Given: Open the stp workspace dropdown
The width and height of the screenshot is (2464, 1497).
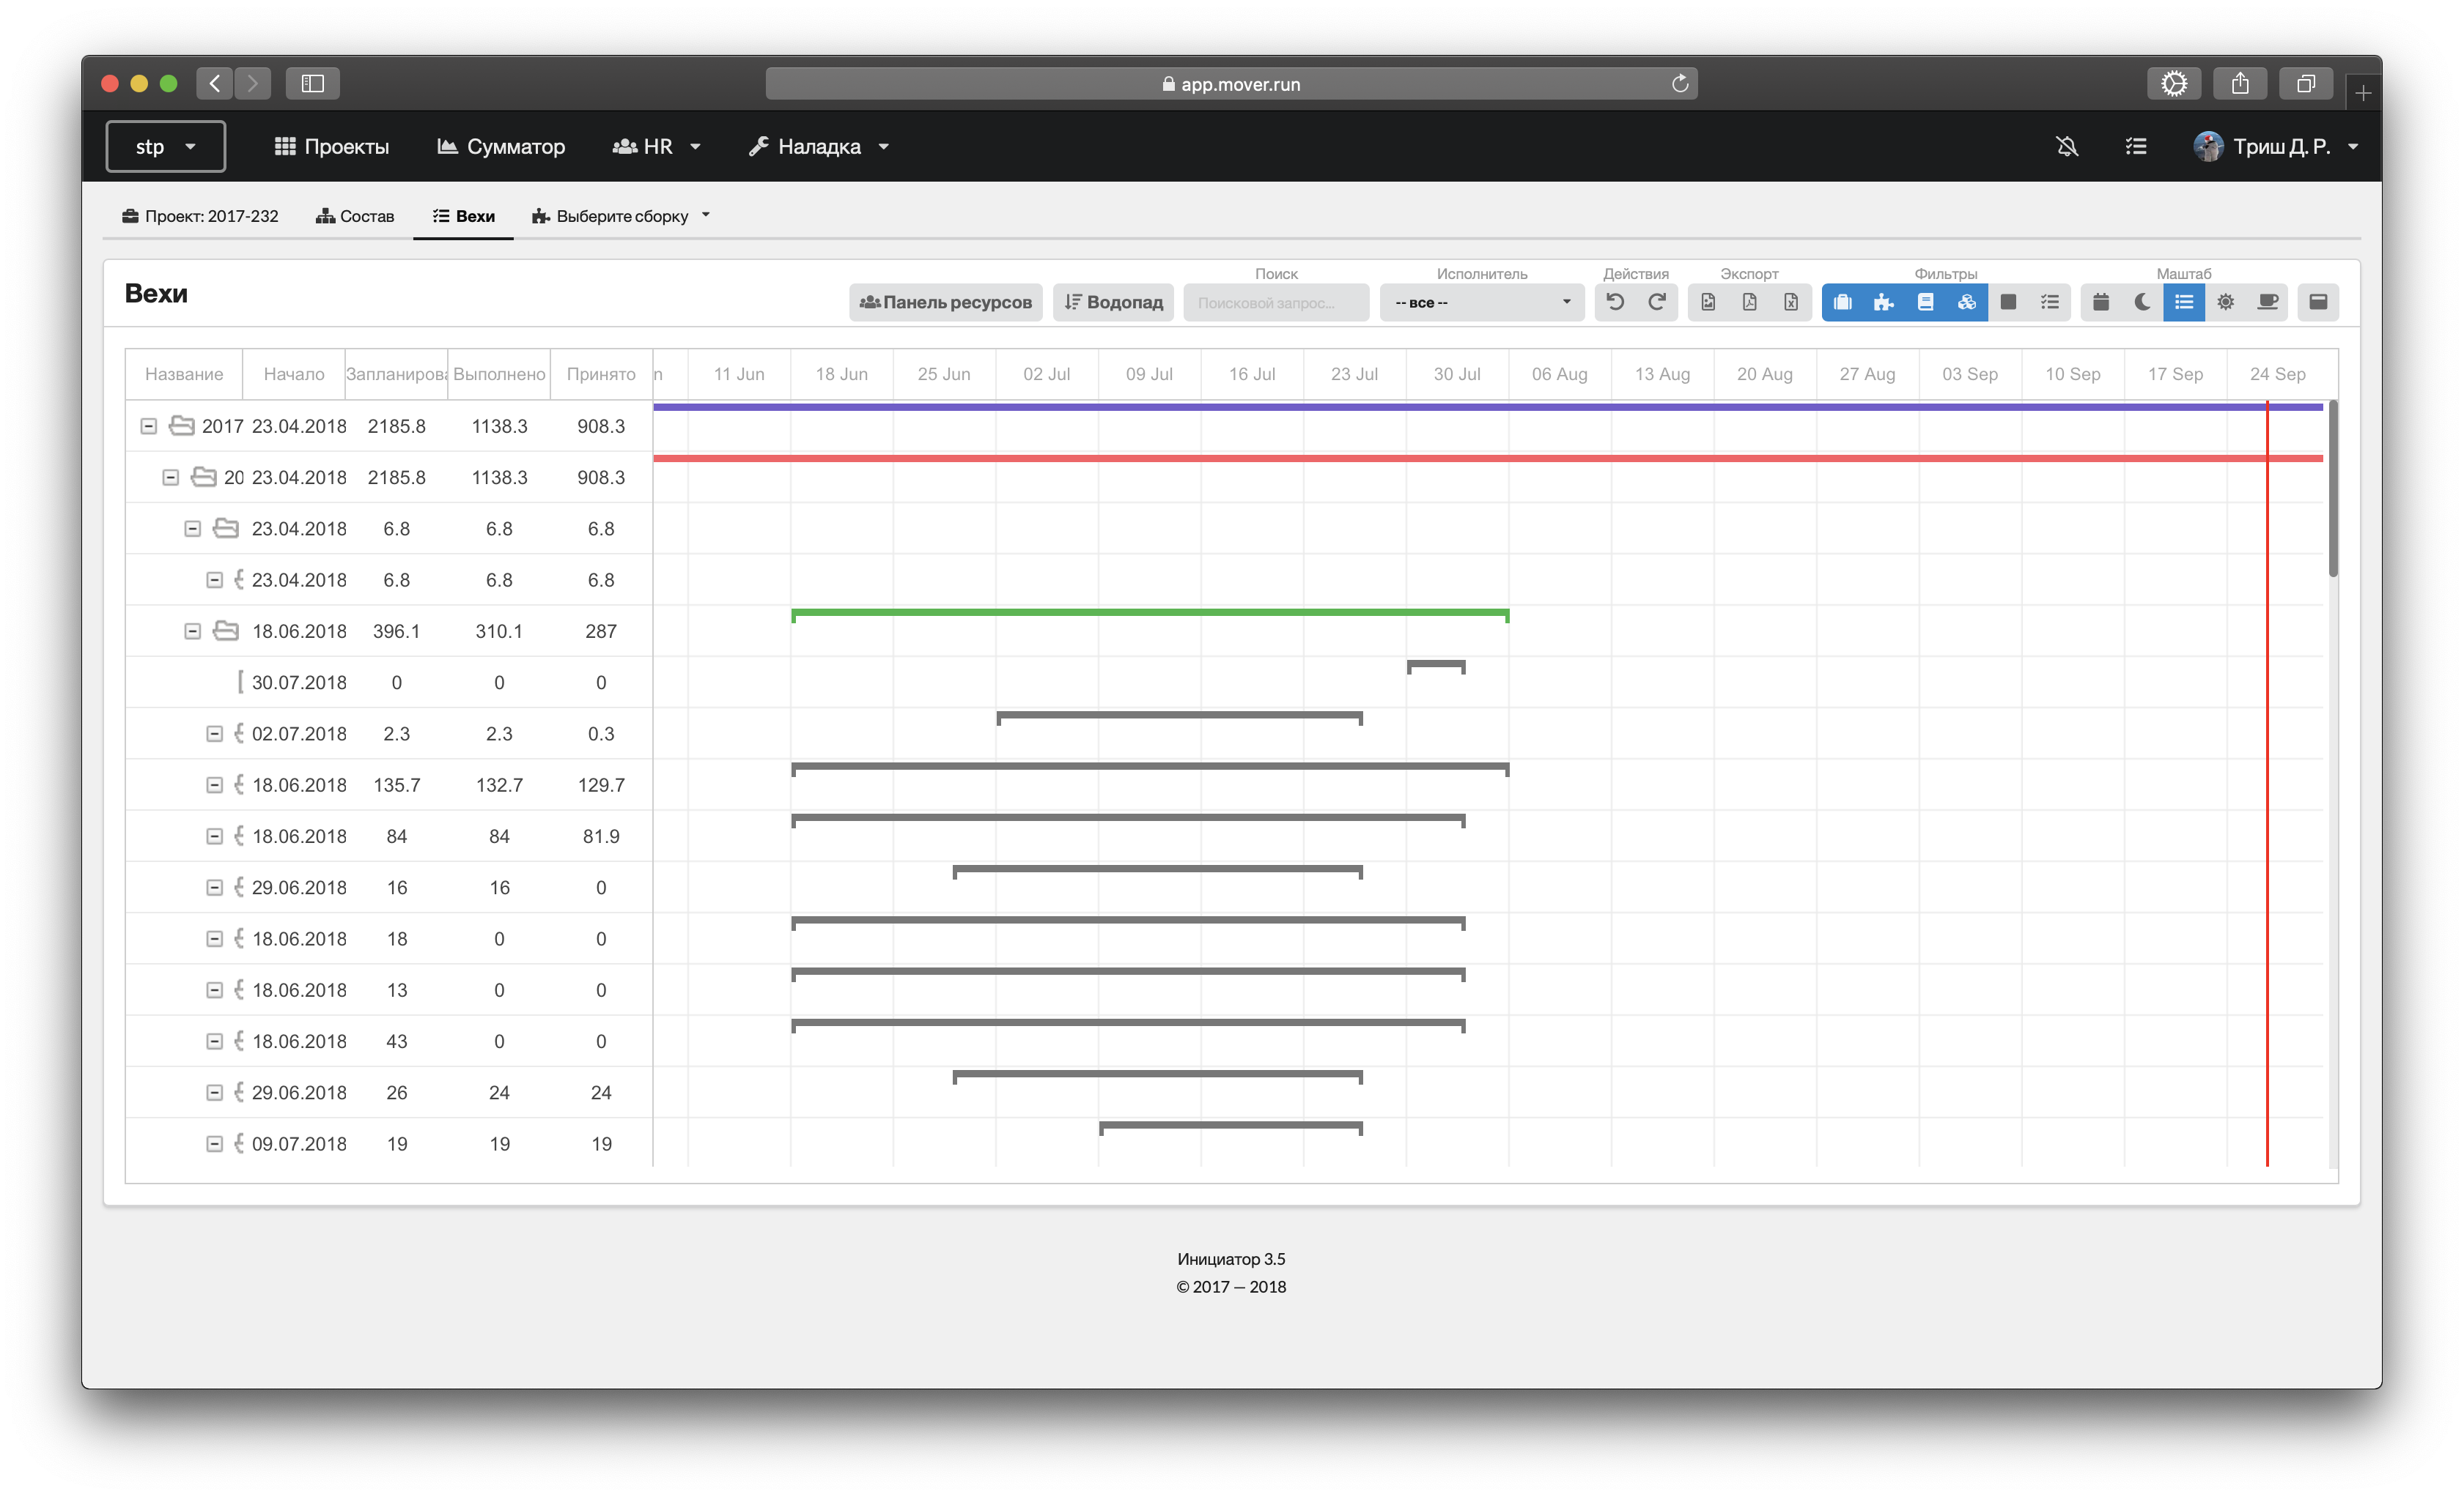Looking at the screenshot, I should tap(166, 147).
